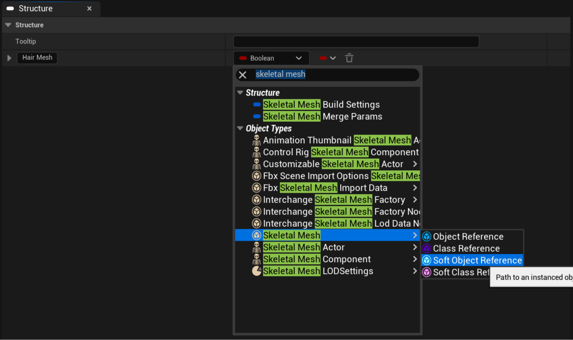This screenshot has height=340, width=573.
Task: Clear the search with the X icon
Action: (243, 75)
